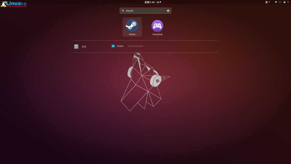Image resolution: width=291 pixels, height=164 pixels.
Task: Open the Files search provider icon
Action: [76, 46]
